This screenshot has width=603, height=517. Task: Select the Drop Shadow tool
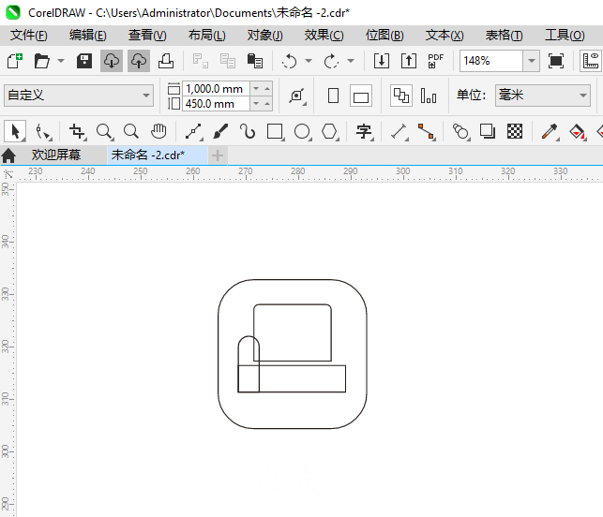coord(488,131)
